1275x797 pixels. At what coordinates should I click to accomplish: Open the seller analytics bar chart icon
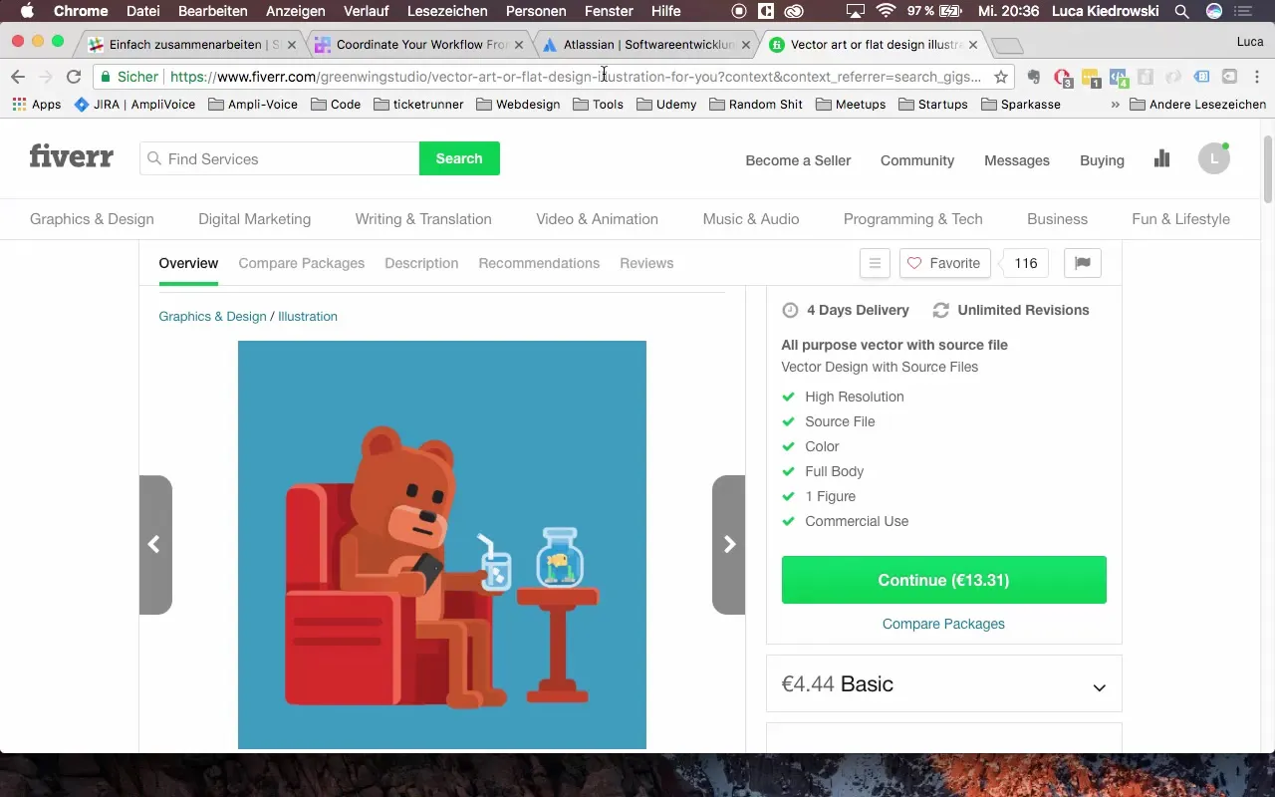click(1161, 158)
